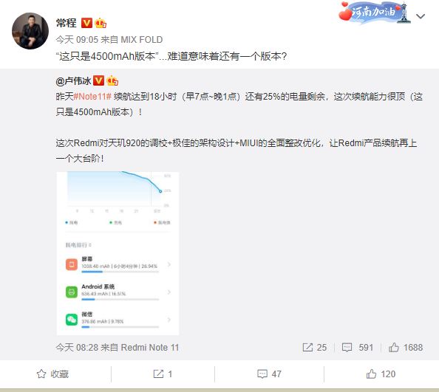Screen dimensions: 439x392
Task: Open the @卢伟冰 user link
Action: click(73, 81)
